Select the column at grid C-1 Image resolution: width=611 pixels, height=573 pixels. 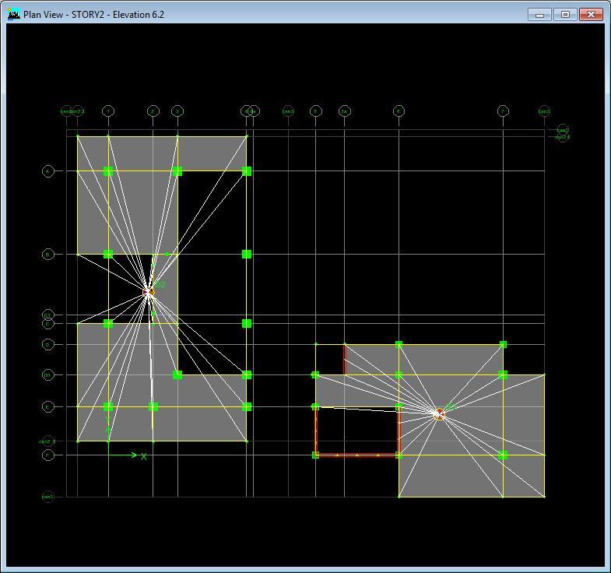click(x=108, y=324)
